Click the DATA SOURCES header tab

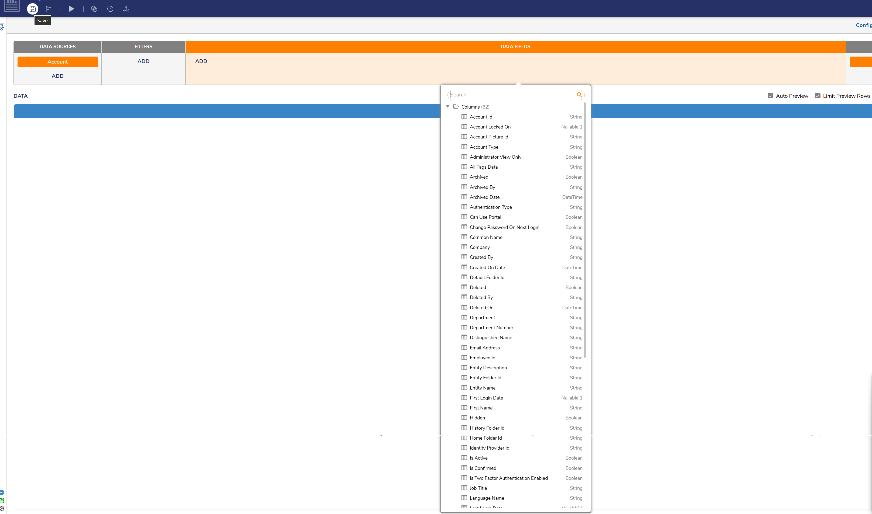coord(57,46)
